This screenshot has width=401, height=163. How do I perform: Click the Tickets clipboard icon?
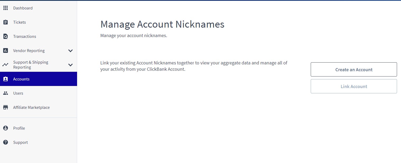click(x=5, y=22)
